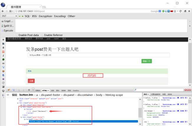Open the Encoding menu
The width and height of the screenshot is (192, 126).
(60, 16)
